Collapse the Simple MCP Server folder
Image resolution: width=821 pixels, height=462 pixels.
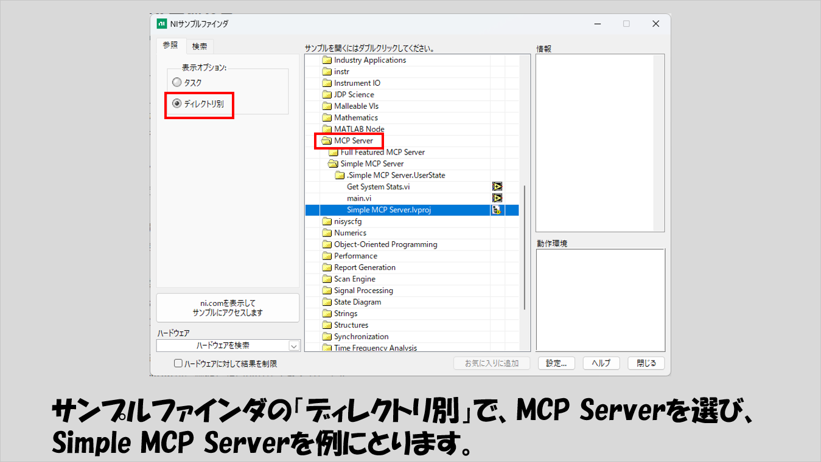point(333,164)
